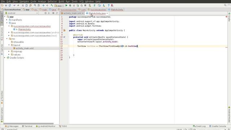Click the Open folder toolbar icon
Image resolution: width=231 pixels, height=130 pixels.
(x=2, y=5)
